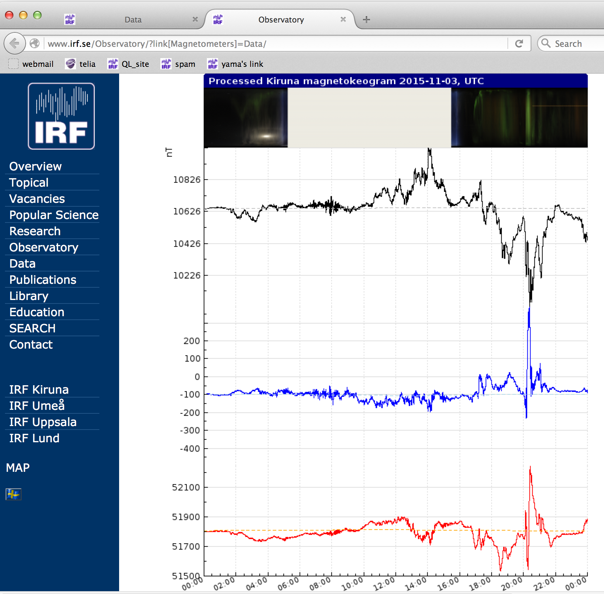Close the Observatory tab
This screenshot has width=604, height=594.
[343, 20]
